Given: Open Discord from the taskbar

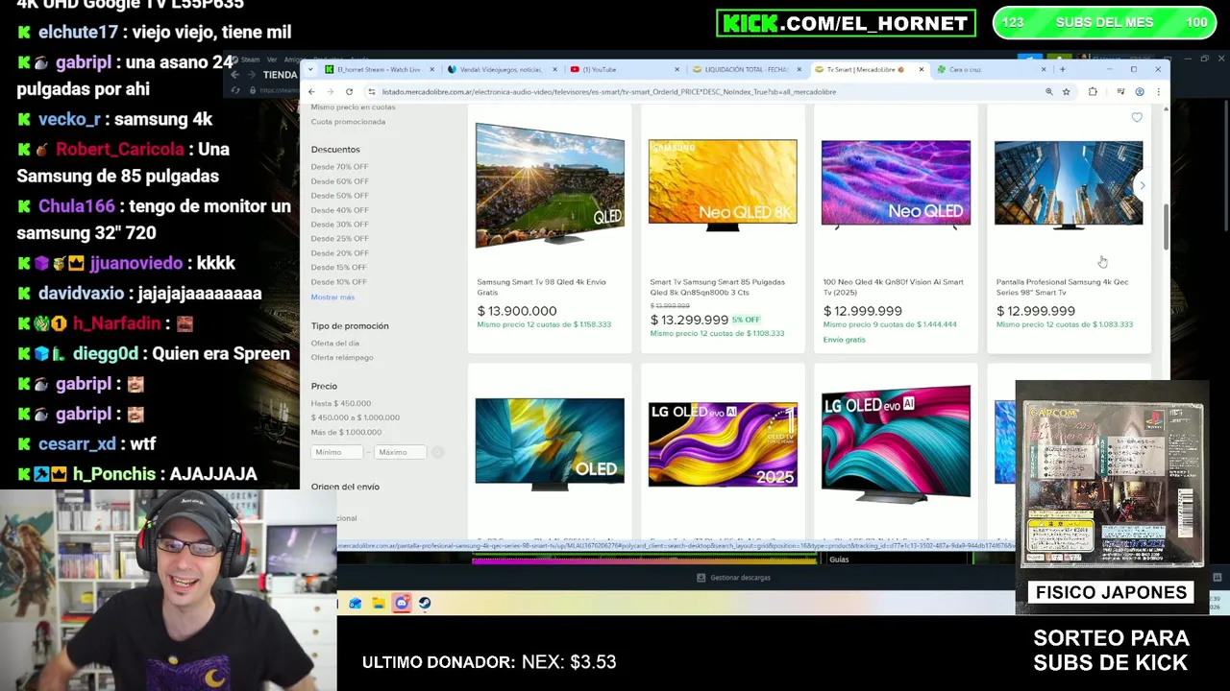Looking at the screenshot, I should [402, 603].
